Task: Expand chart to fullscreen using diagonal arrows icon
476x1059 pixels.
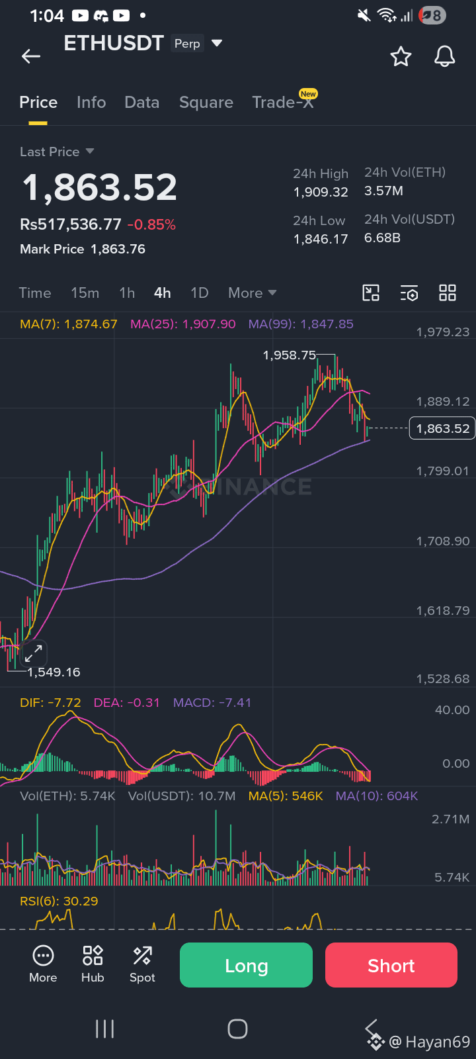Action: pos(34,654)
